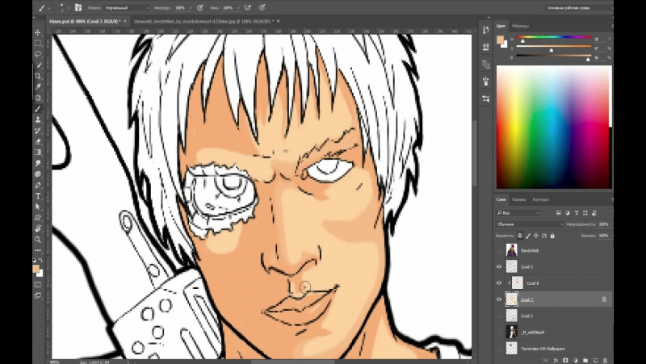
Task: Switch to the Каналы tab
Action: click(x=518, y=199)
